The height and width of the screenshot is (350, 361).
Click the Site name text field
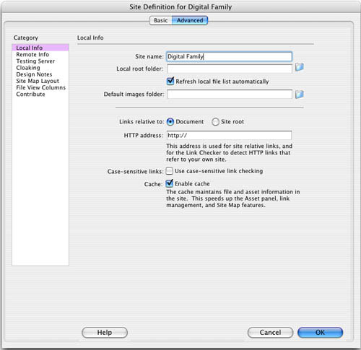(x=229, y=56)
